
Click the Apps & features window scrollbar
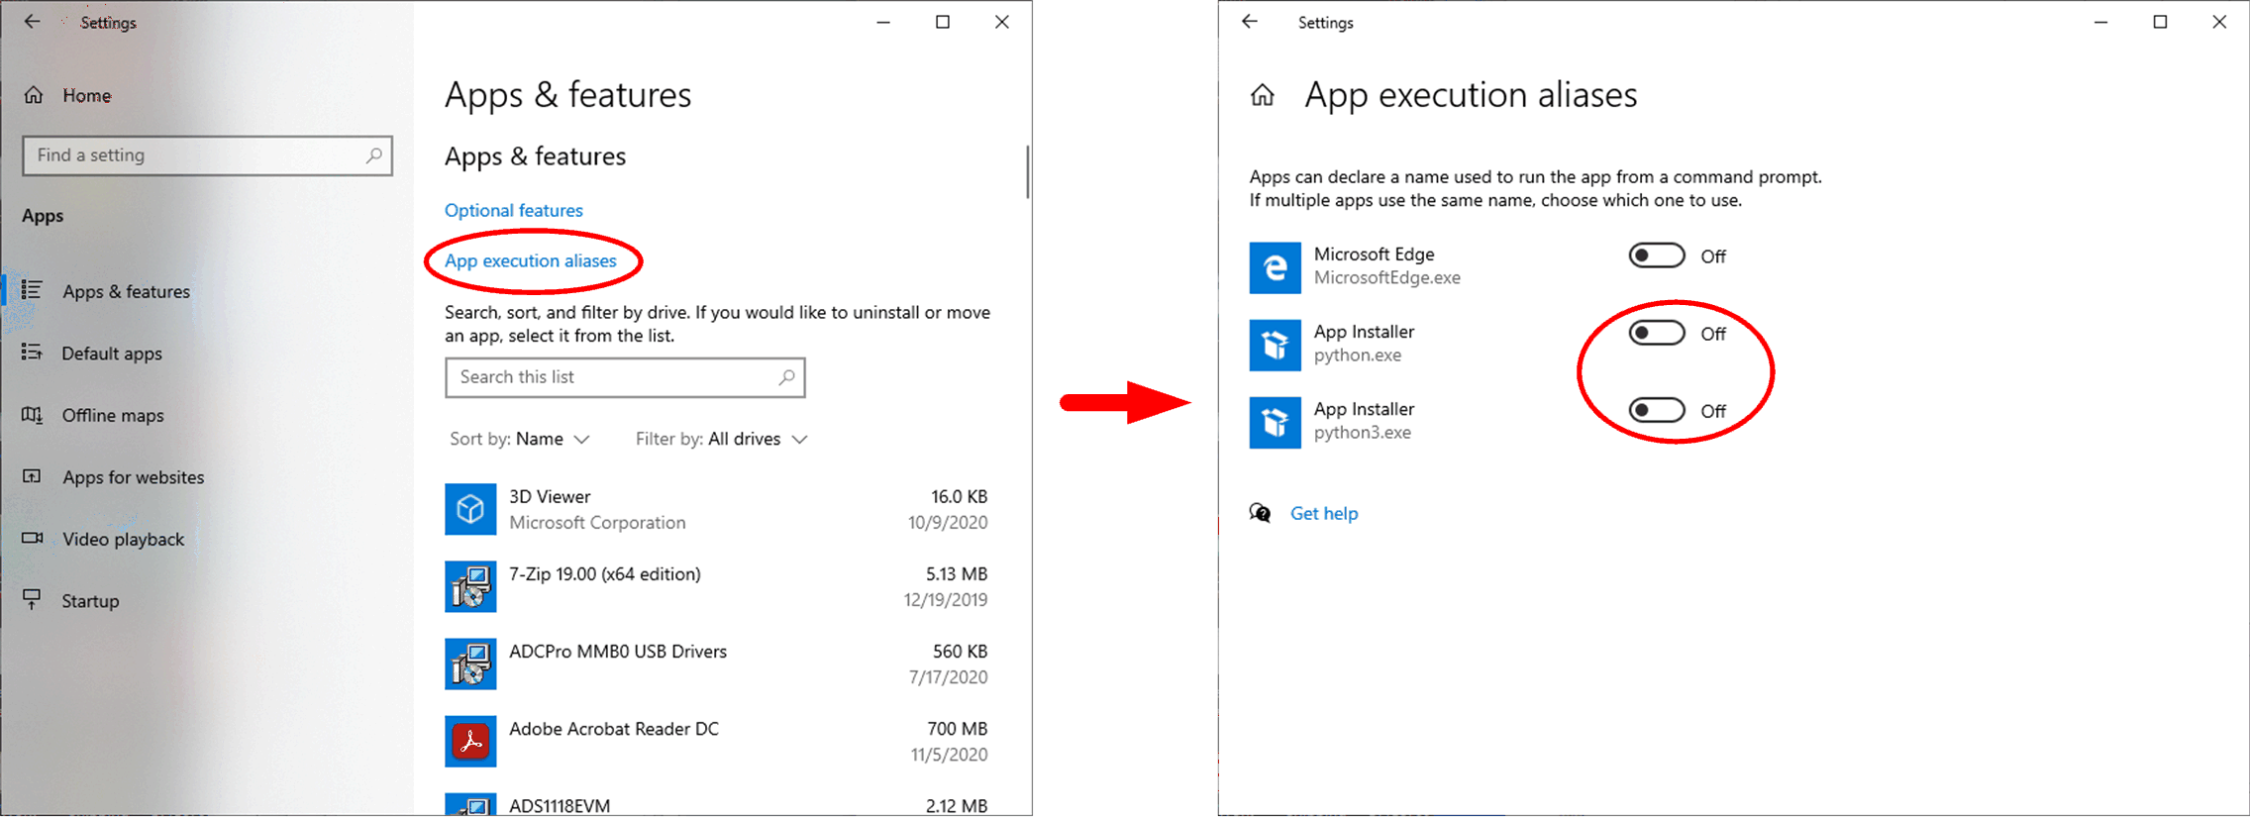(x=1027, y=172)
